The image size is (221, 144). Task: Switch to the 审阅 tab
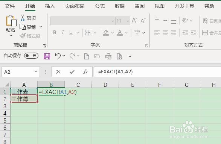[140, 6]
